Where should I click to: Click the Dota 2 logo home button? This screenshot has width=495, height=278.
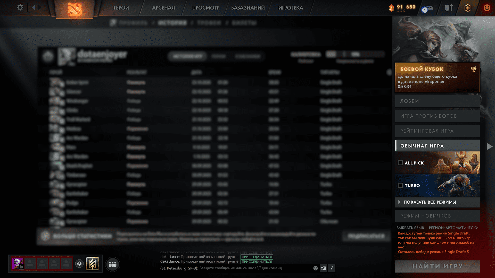[75, 10]
